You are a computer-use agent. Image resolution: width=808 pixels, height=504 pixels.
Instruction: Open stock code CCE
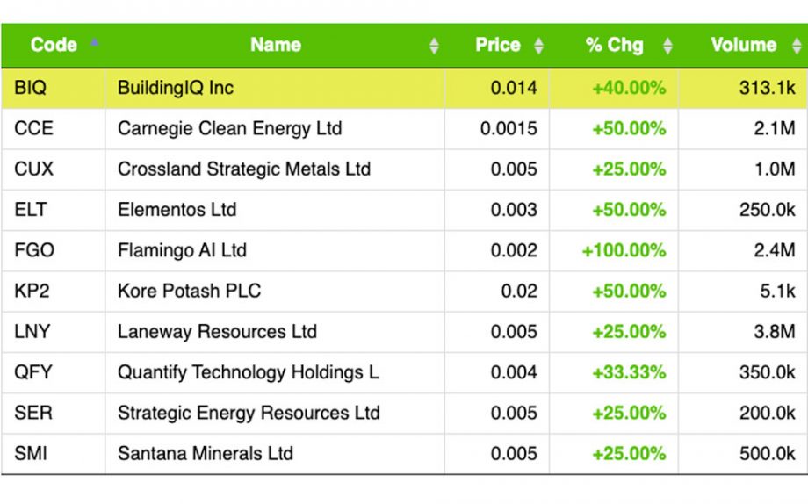coord(33,128)
